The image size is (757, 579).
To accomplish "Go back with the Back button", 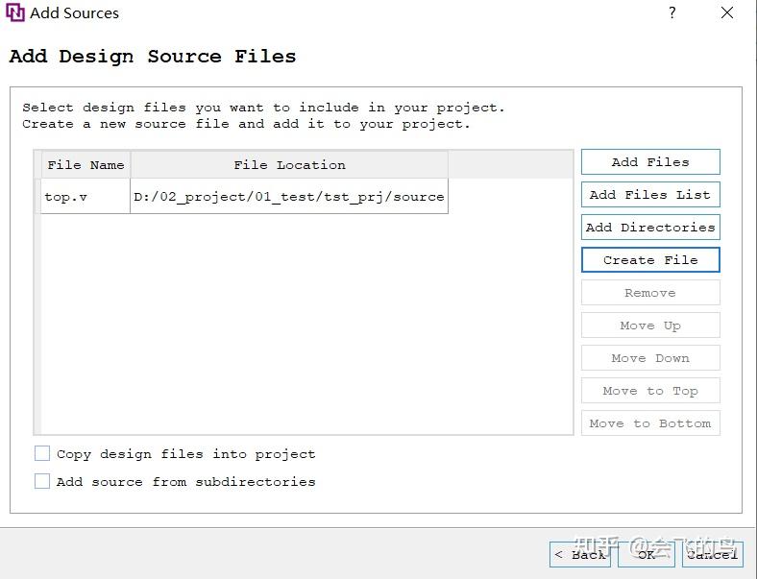I will click(x=580, y=554).
